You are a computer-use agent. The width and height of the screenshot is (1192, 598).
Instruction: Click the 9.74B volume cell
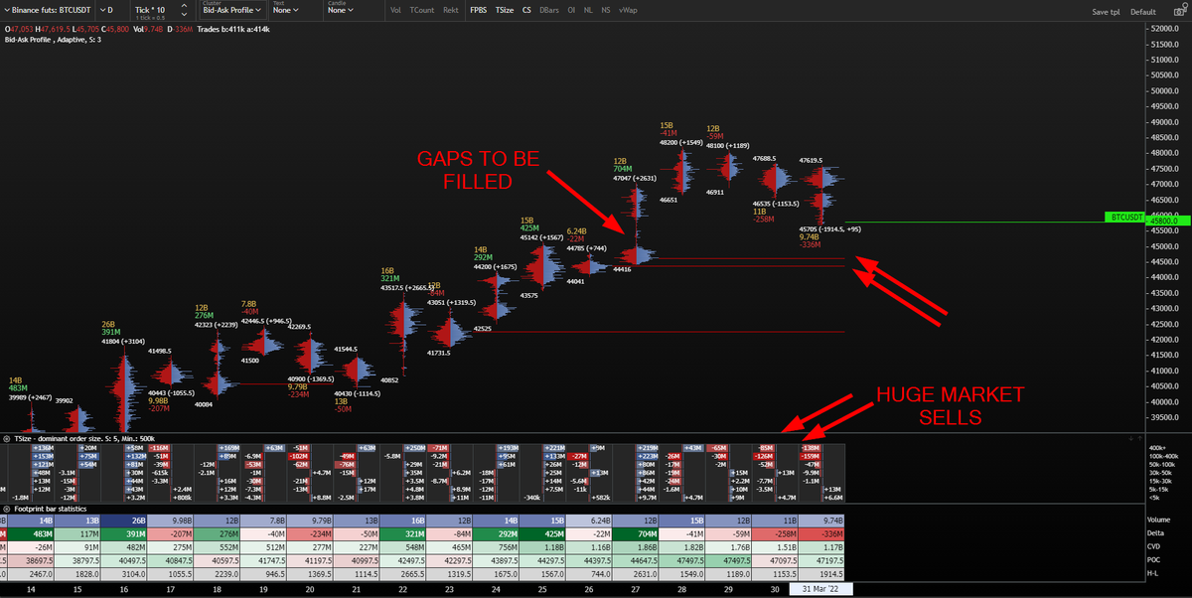coord(823,519)
